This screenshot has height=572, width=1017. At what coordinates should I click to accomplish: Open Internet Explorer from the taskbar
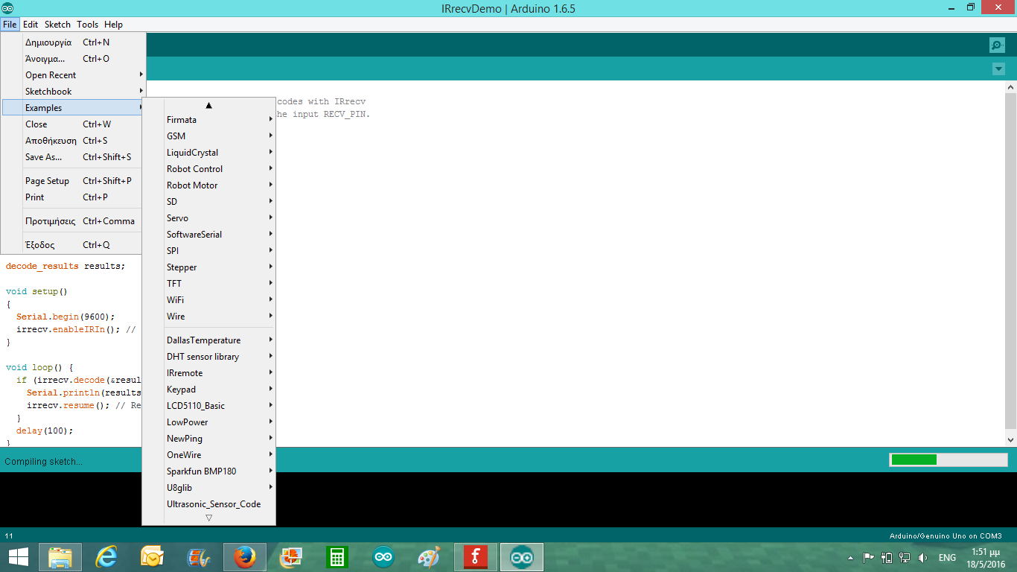(x=106, y=557)
